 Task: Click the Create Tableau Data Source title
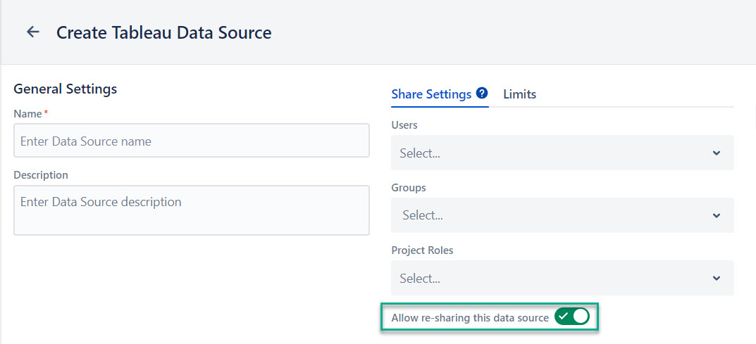point(164,33)
